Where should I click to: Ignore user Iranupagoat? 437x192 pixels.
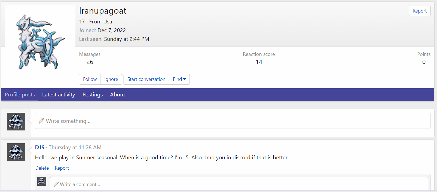(x=111, y=79)
